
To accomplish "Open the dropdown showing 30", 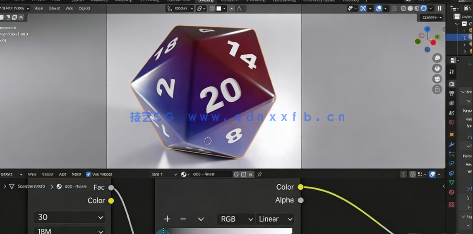I will click(x=70, y=217).
